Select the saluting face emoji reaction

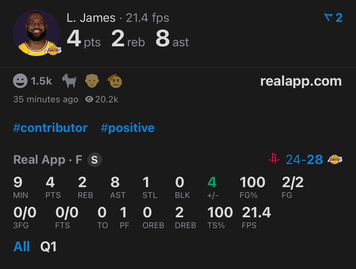116,81
